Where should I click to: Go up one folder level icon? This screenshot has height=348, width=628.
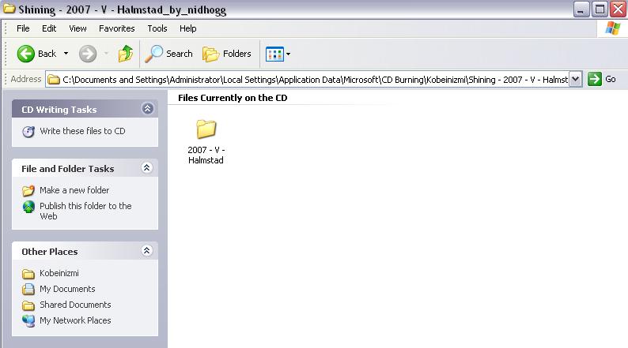click(125, 54)
